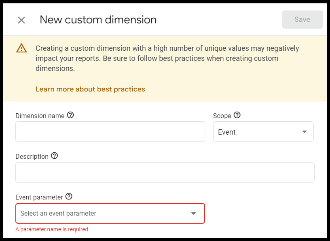Click the help icon beside Event parameter
Viewport: 330px width, 241px height.
click(69, 197)
